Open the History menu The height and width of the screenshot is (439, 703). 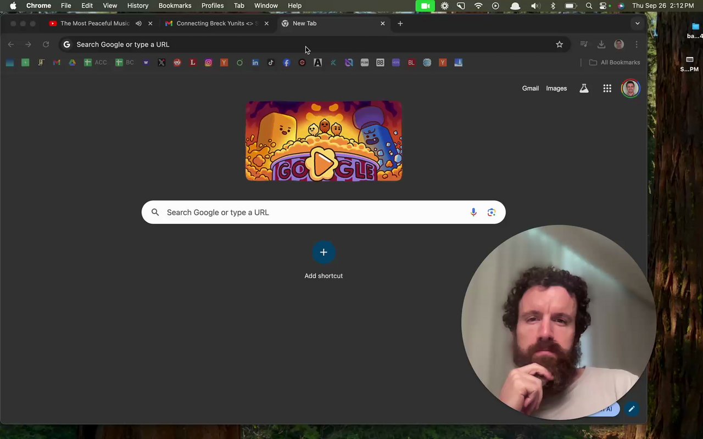(138, 5)
